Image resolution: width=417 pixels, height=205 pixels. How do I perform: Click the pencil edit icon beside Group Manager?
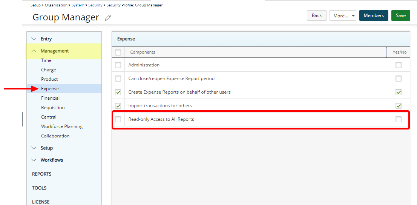108,18
